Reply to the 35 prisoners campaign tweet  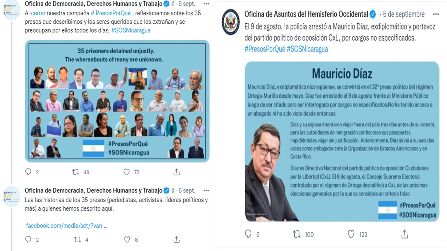pyautogui.click(x=29, y=172)
